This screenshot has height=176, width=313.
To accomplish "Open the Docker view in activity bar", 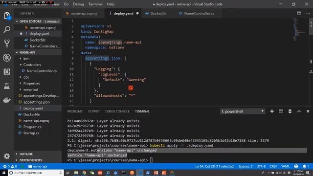I will tap(6, 100).
